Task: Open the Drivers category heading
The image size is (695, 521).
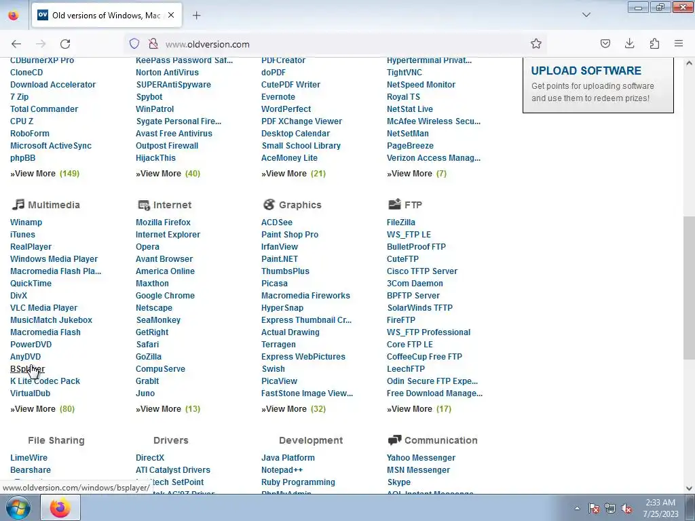Action: click(x=170, y=440)
